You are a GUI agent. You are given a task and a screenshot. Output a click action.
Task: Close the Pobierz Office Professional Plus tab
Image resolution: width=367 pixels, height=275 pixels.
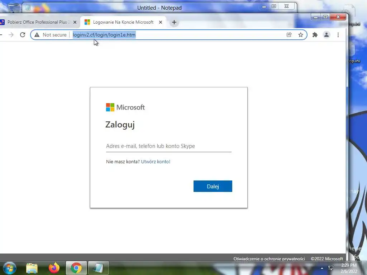(x=75, y=22)
